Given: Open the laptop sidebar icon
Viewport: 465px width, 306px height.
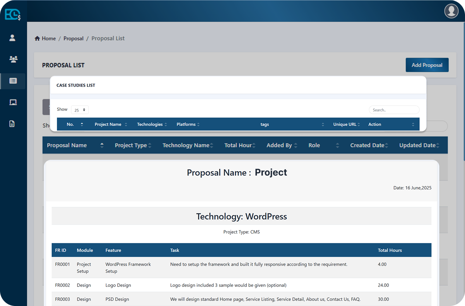Looking at the screenshot, I should coord(13,102).
